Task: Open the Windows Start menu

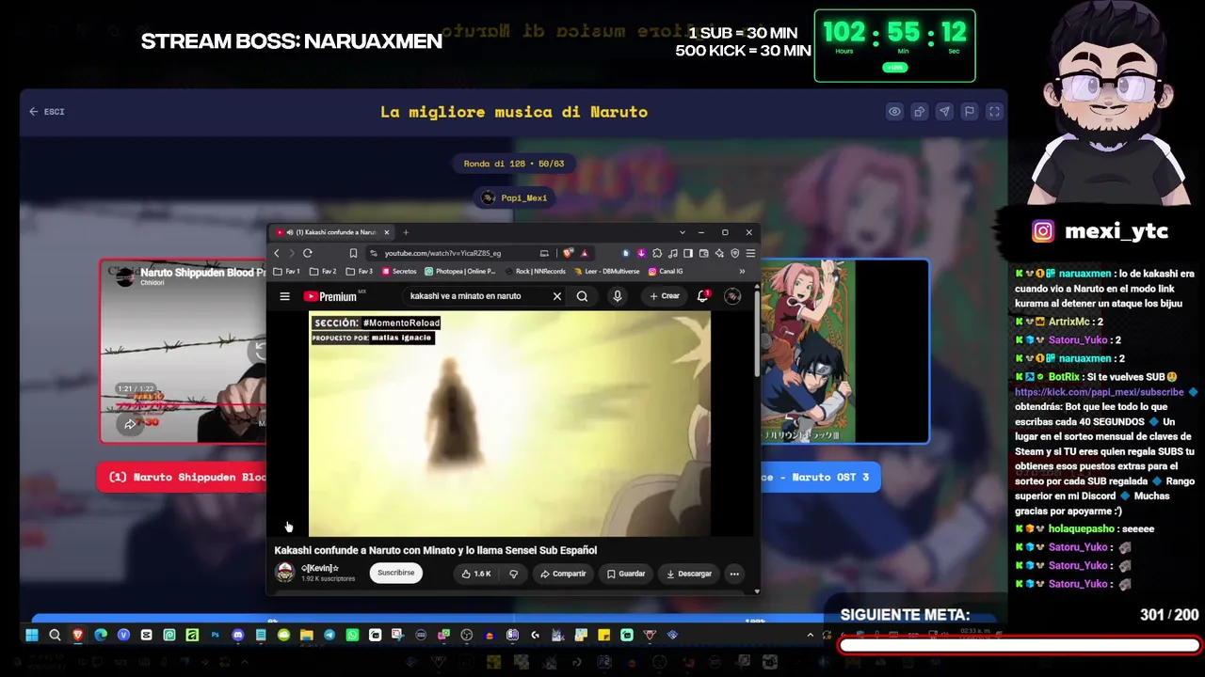Action: pos(31,635)
